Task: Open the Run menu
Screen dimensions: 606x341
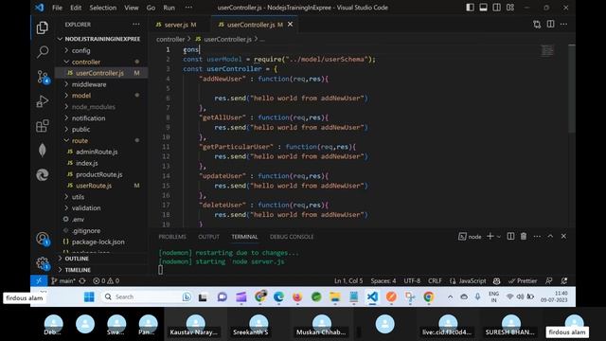Action: tap(169, 8)
